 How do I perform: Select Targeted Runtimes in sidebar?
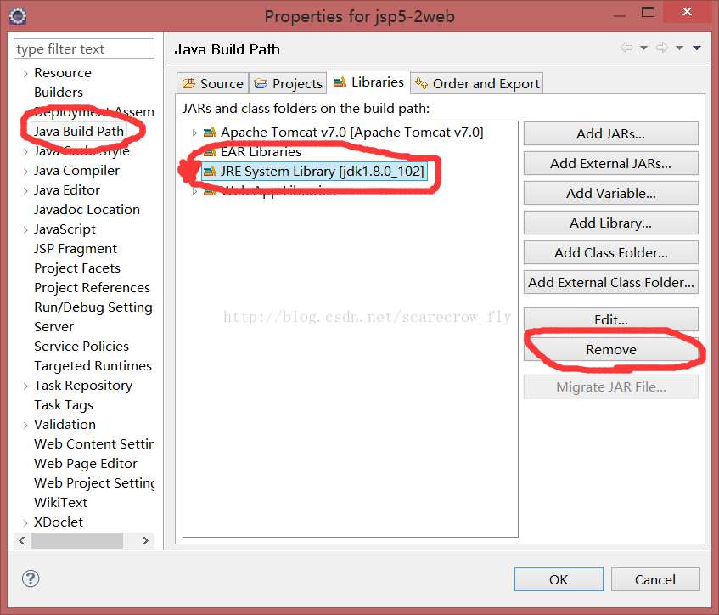[93, 366]
